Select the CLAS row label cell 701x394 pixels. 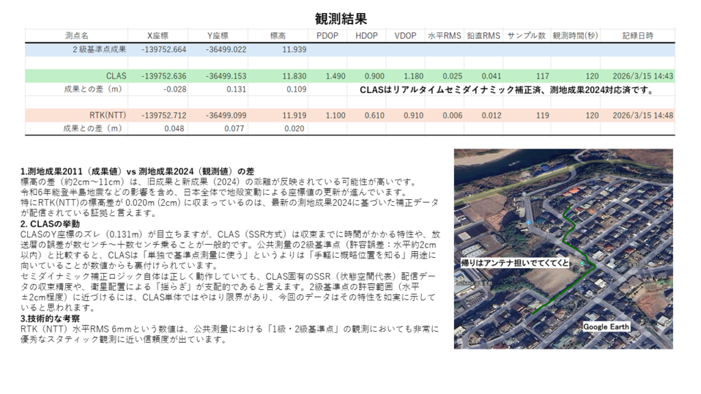[x=116, y=76]
